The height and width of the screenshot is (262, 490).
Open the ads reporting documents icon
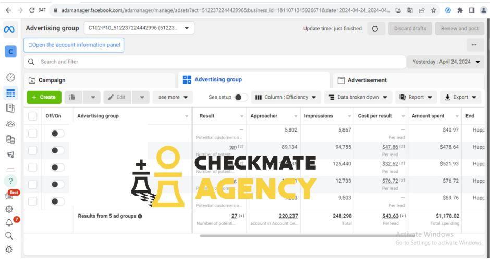10,109
